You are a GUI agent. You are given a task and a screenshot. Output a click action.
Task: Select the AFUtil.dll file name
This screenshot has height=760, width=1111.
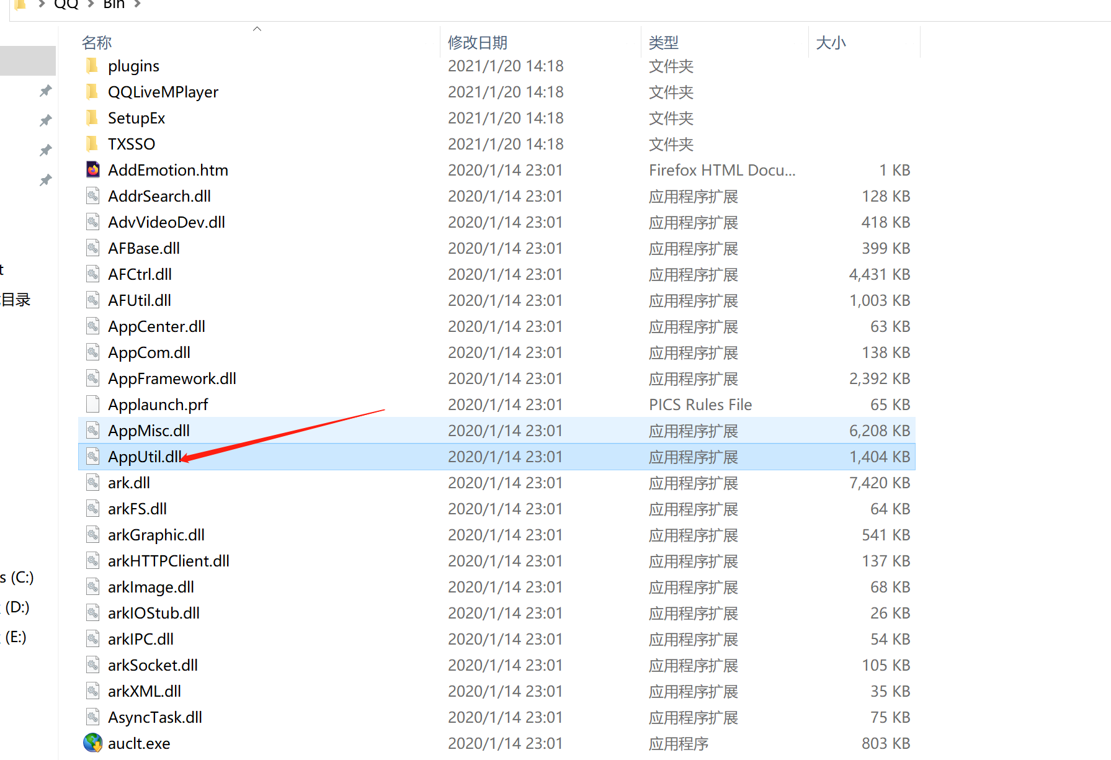point(140,300)
